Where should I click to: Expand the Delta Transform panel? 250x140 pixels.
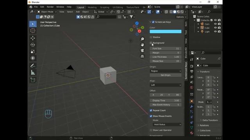(209, 120)
